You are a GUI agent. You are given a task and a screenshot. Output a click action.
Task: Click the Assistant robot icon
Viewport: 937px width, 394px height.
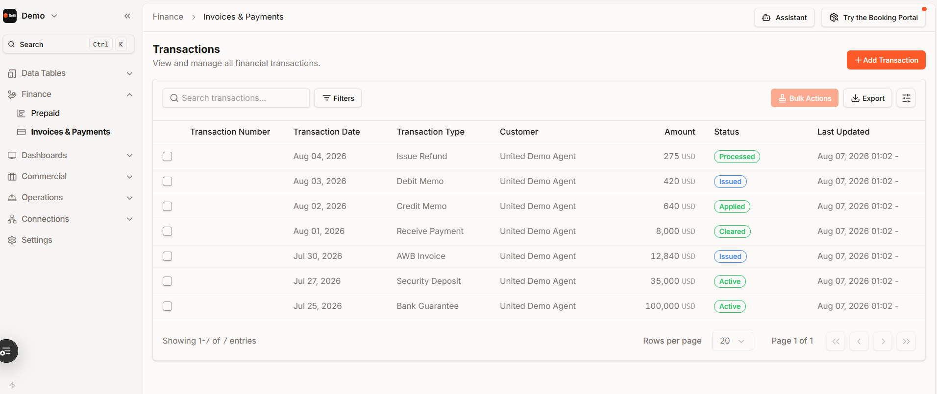click(x=766, y=18)
